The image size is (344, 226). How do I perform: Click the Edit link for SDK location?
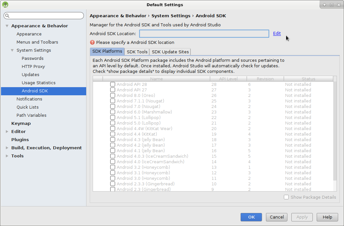tap(277, 33)
